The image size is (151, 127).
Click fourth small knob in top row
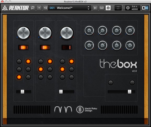point(130,31)
